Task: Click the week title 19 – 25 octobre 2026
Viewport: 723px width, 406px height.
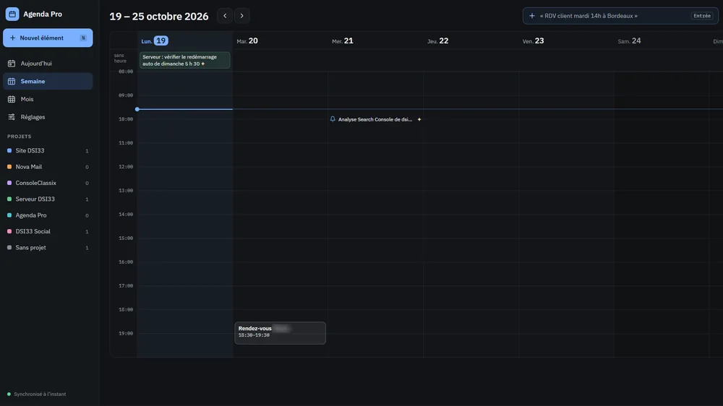Action: (158, 16)
